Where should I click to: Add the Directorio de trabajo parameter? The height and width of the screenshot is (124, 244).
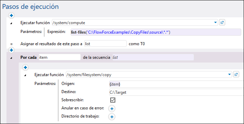coord(112,117)
